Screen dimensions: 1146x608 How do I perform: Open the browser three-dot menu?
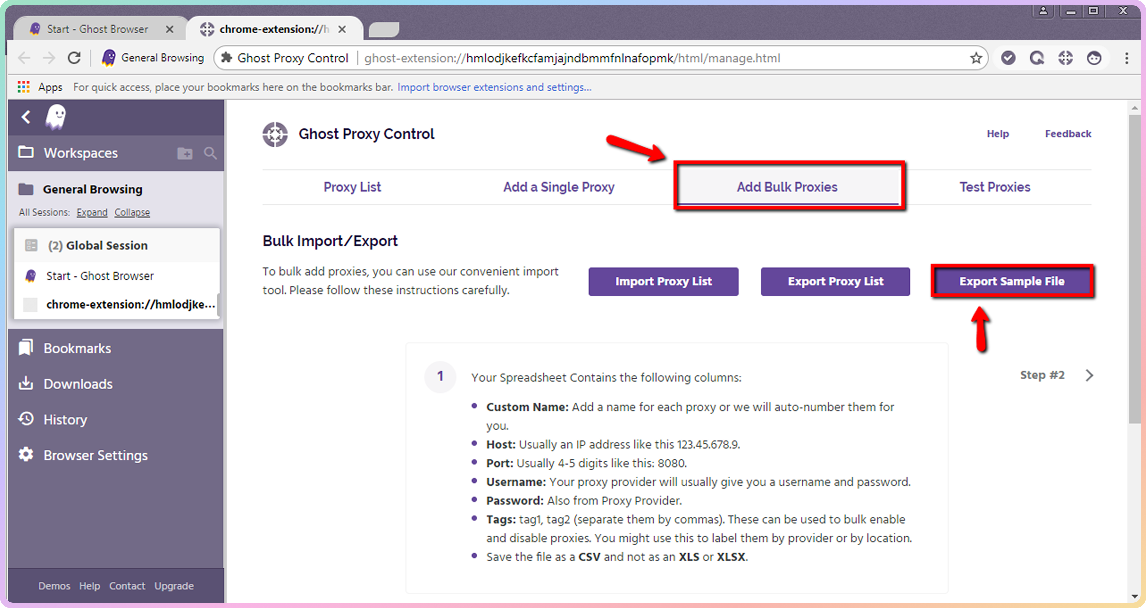[1126, 58]
